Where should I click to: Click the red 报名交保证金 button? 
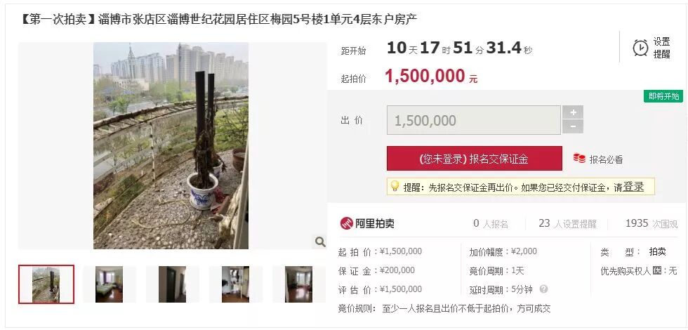(475, 159)
